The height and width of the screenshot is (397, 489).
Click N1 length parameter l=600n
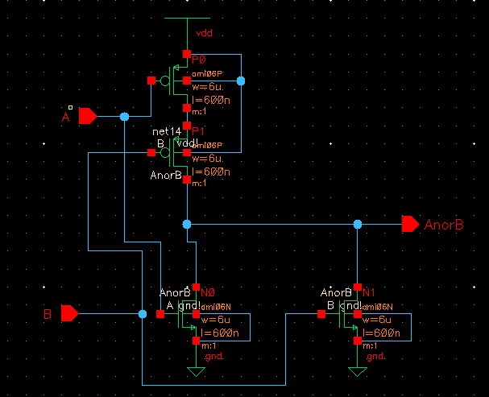click(x=381, y=333)
